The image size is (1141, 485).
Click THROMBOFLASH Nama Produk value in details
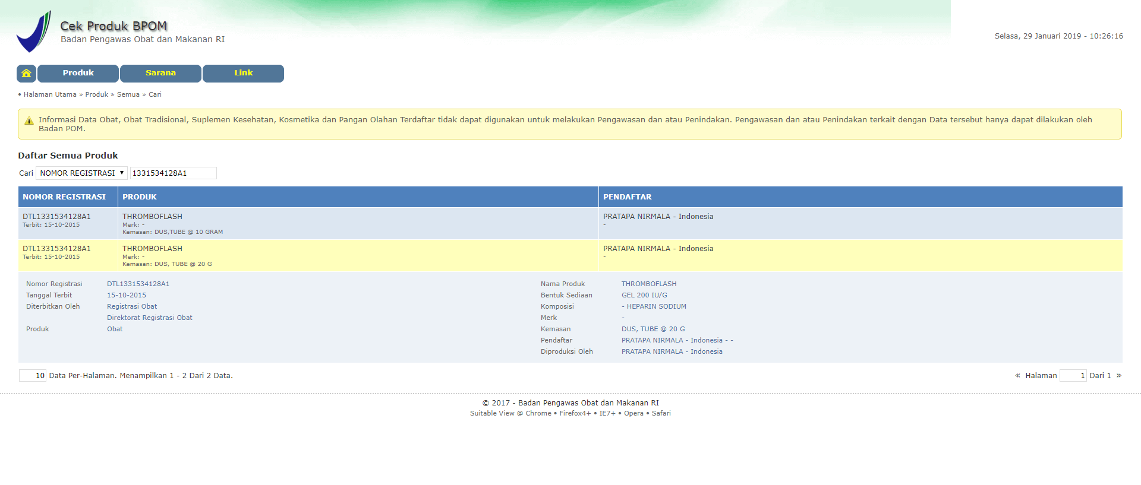coord(649,284)
